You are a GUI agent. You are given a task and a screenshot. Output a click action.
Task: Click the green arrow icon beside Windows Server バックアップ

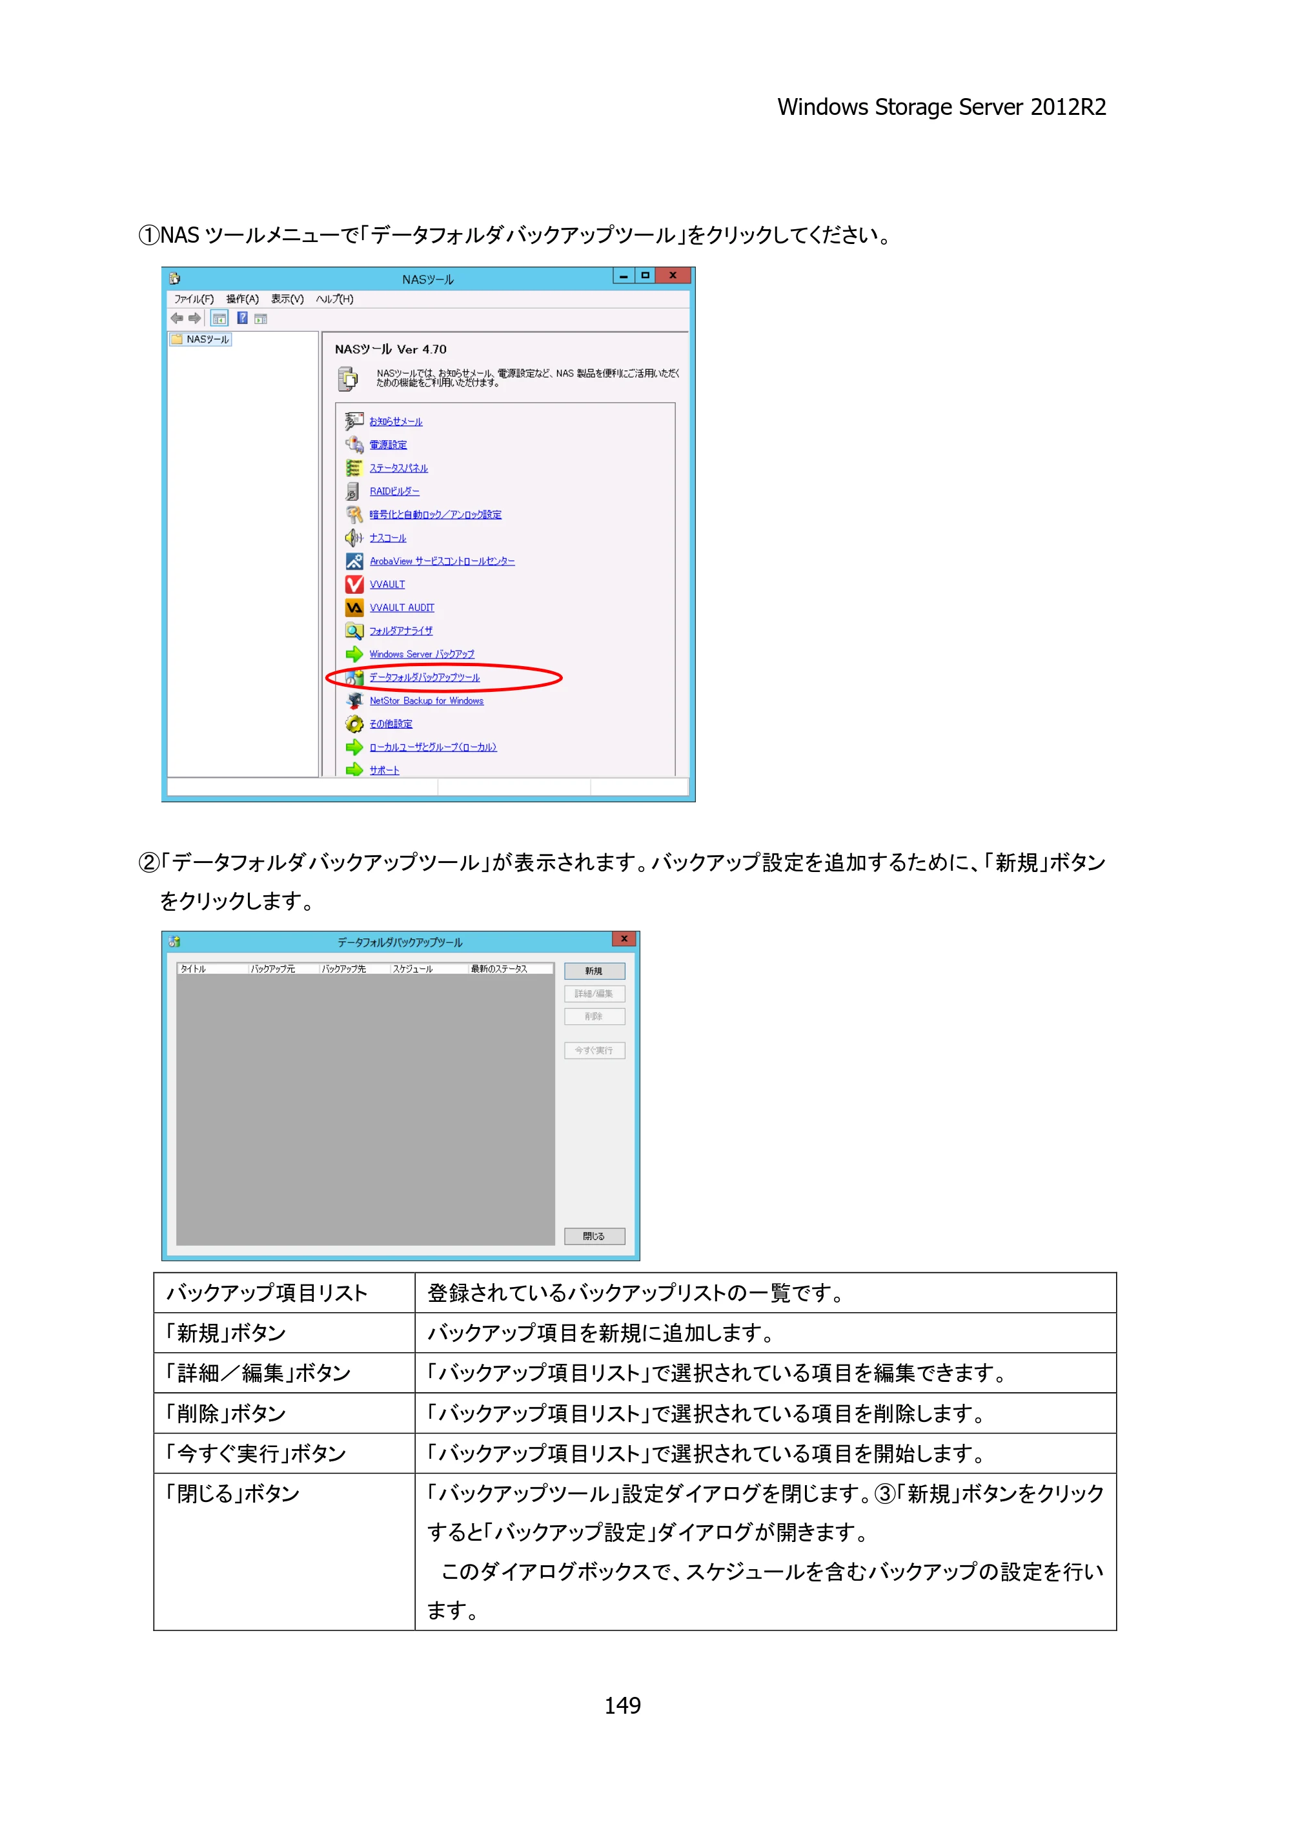(354, 654)
